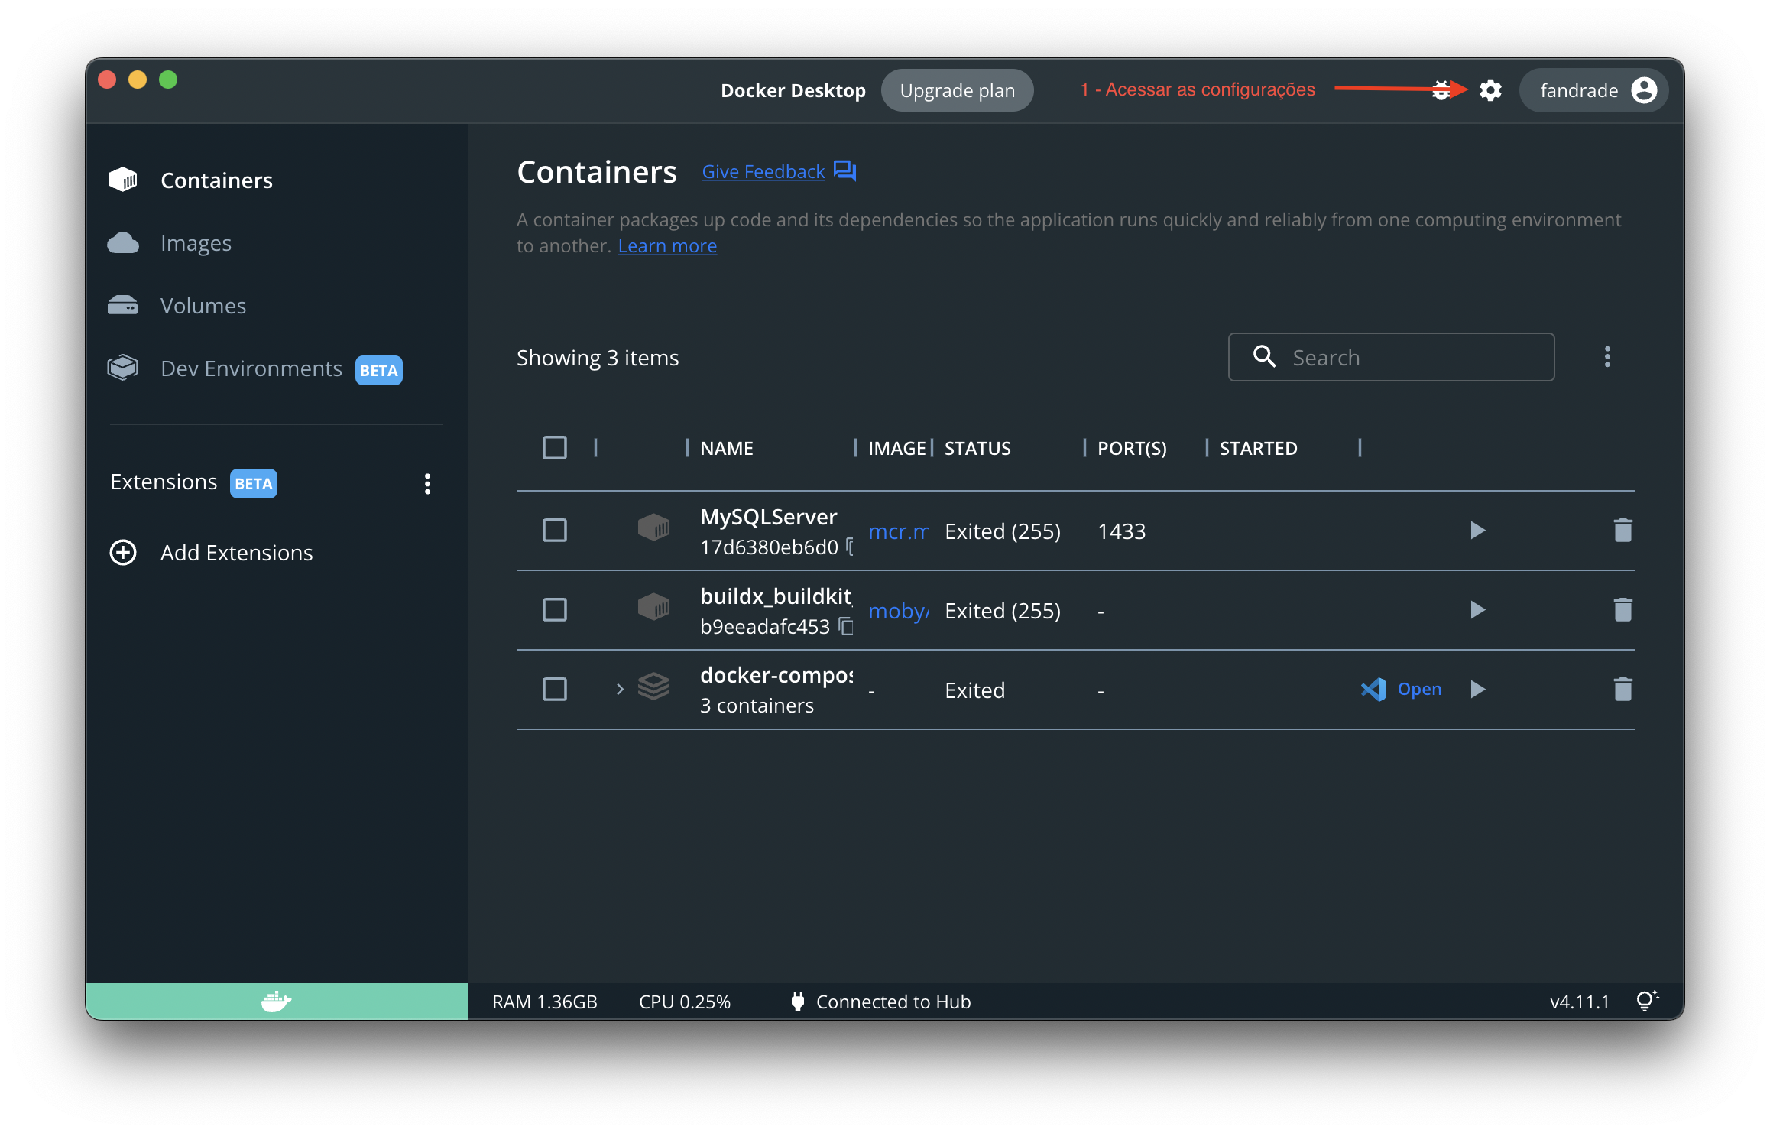The image size is (1770, 1133).
Task: Click the docker-compose stack name
Action: point(776,675)
